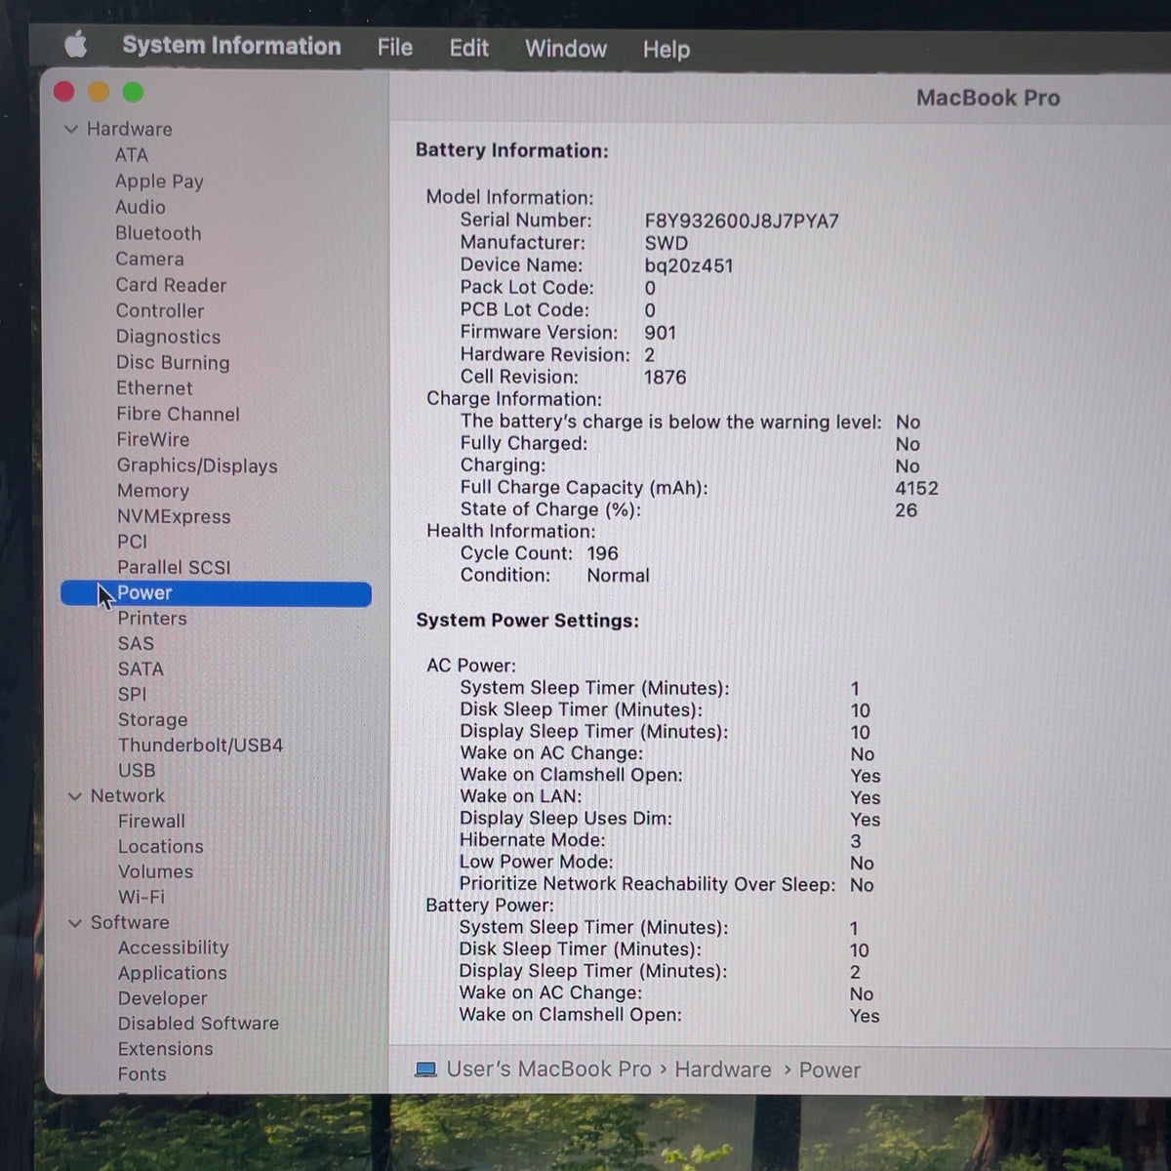Select Graphics/Displays in the sidebar

[197, 465]
